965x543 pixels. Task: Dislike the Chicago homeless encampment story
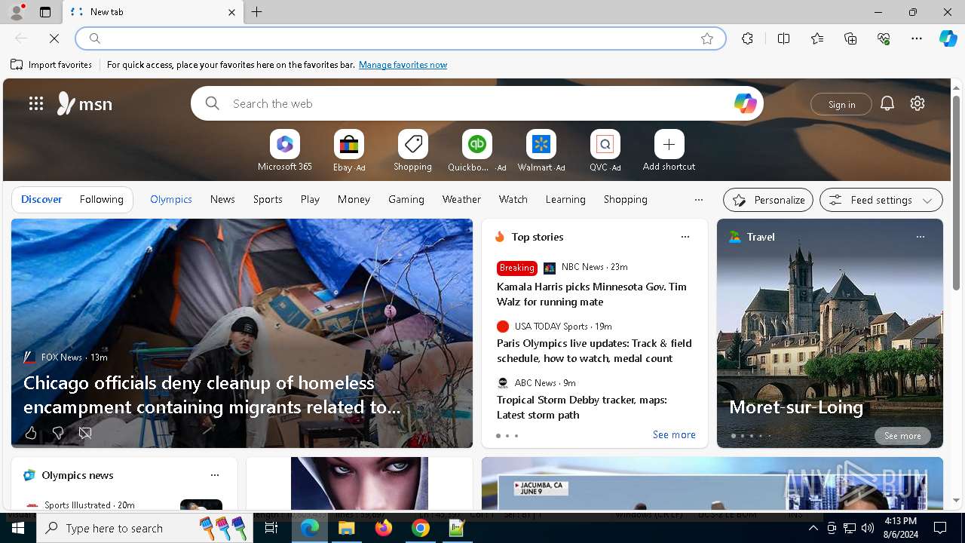[58, 433]
